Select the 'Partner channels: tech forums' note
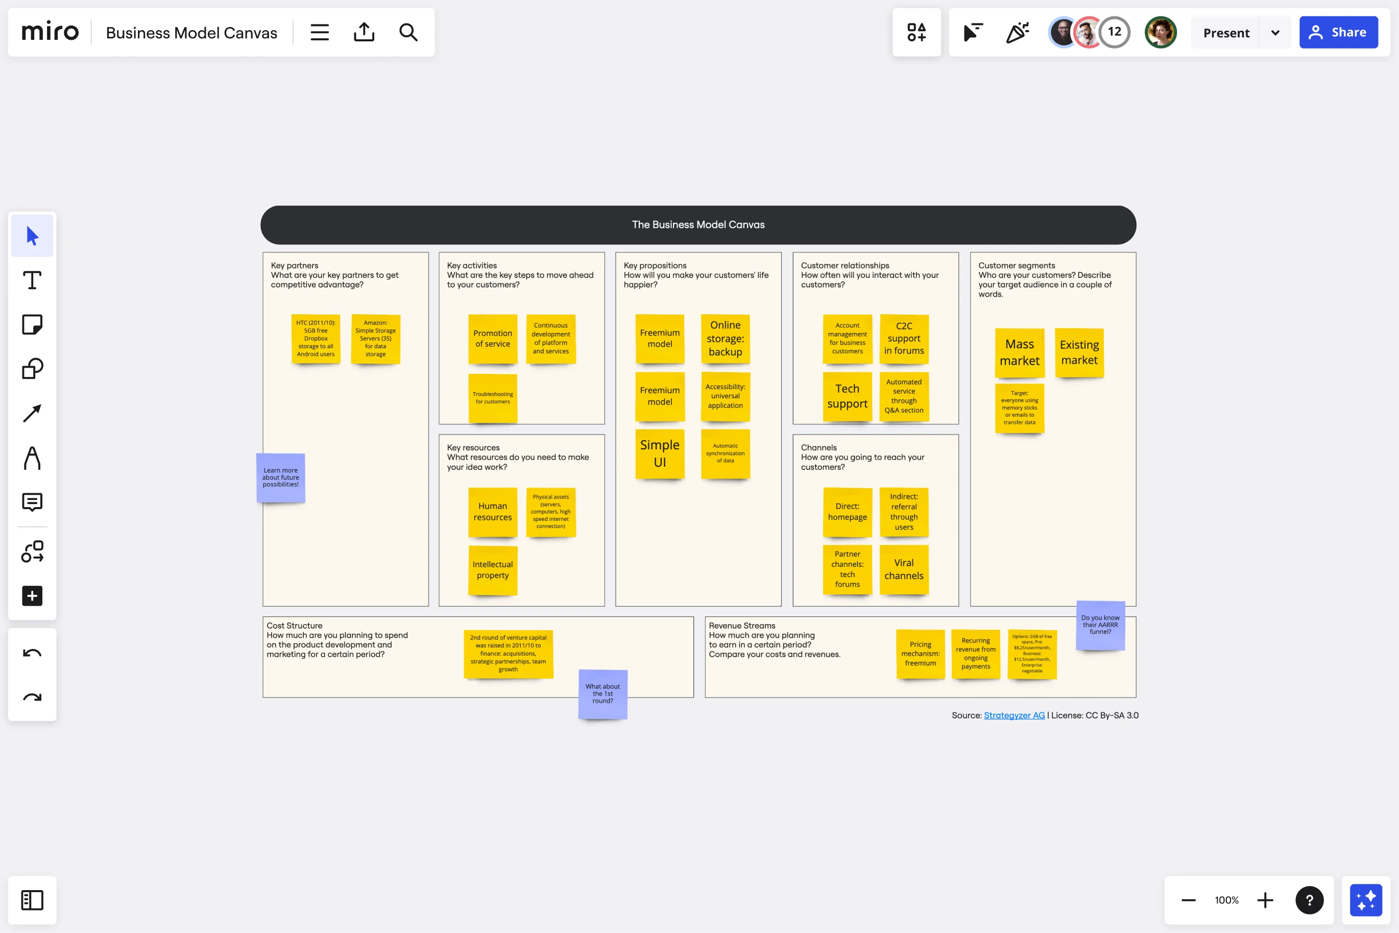Image resolution: width=1399 pixels, height=933 pixels. click(x=847, y=569)
